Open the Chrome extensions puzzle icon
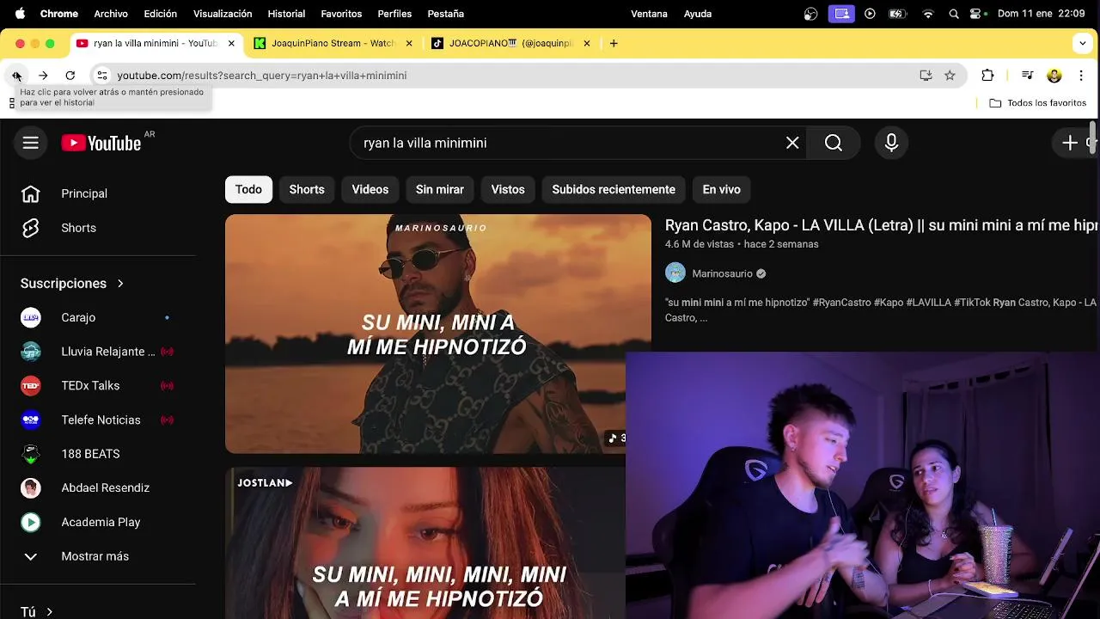Screen dimensions: 1100x619 pyautogui.click(x=987, y=76)
